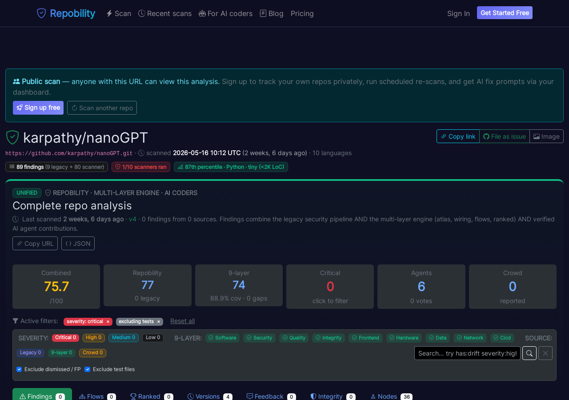The width and height of the screenshot is (569, 400).
Task: Click the Copy URL button
Action: [x=35, y=244]
